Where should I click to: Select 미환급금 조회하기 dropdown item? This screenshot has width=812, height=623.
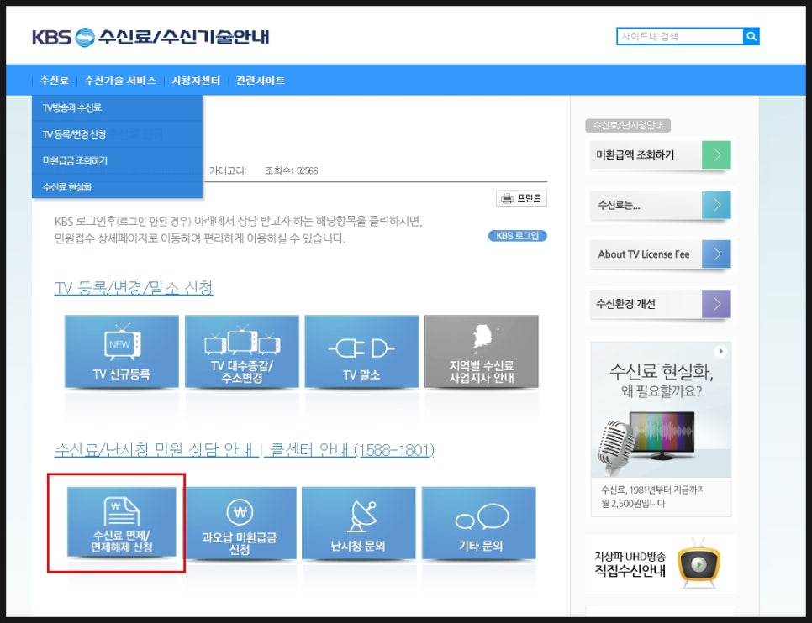pos(117,160)
